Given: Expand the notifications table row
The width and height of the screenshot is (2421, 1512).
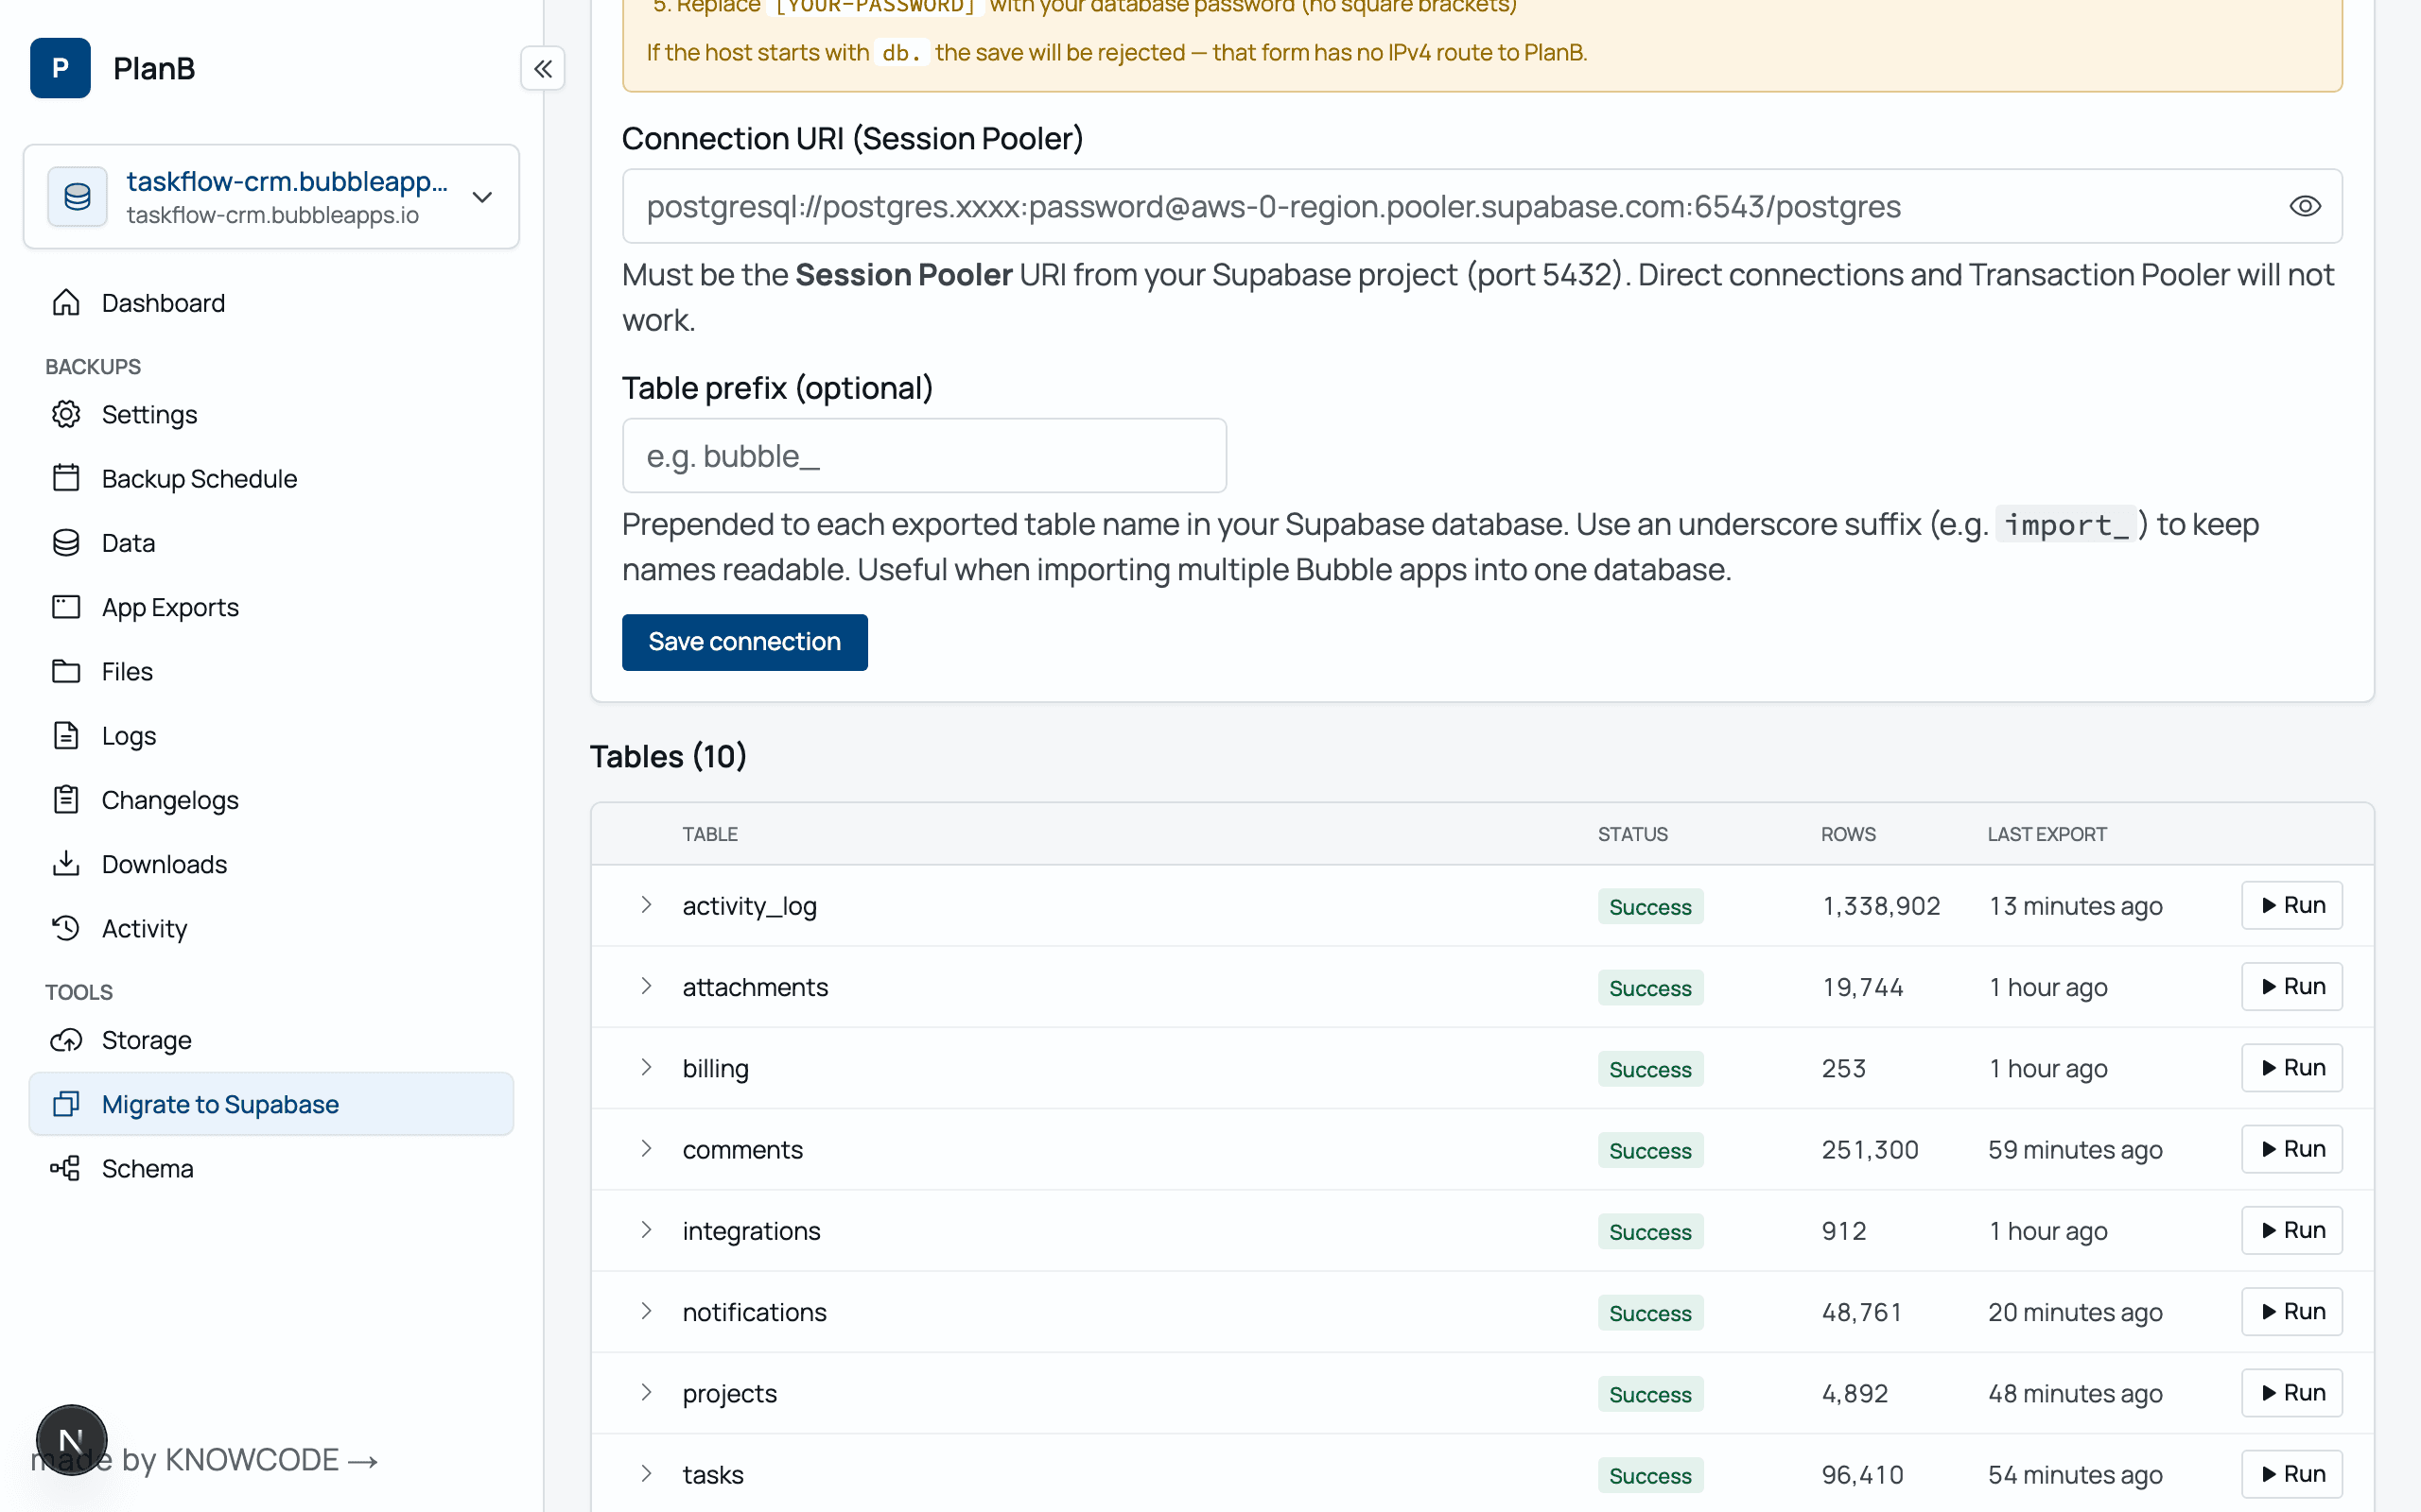Looking at the screenshot, I should click(646, 1311).
